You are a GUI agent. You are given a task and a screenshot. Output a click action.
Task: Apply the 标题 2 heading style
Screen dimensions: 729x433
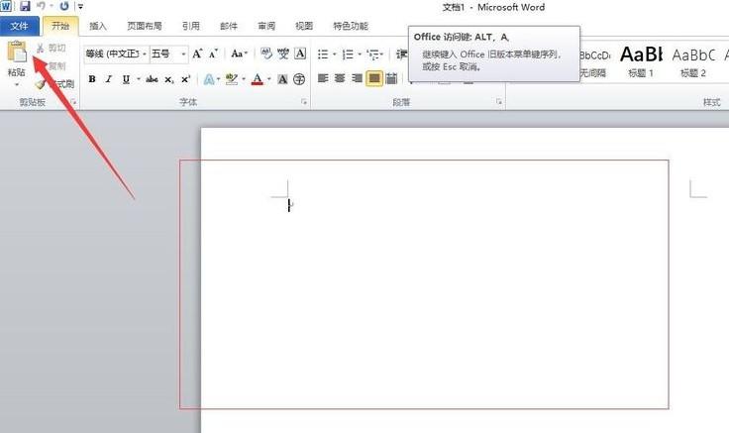point(693,60)
